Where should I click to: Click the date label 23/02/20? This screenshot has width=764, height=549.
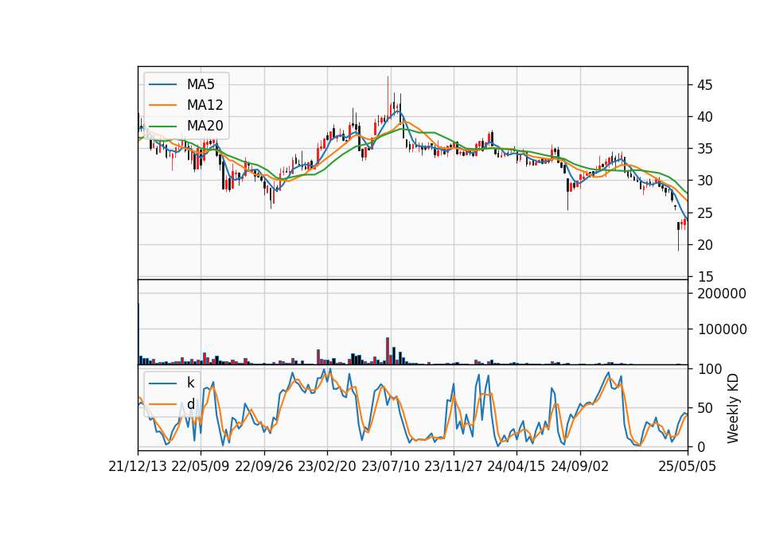(327, 466)
